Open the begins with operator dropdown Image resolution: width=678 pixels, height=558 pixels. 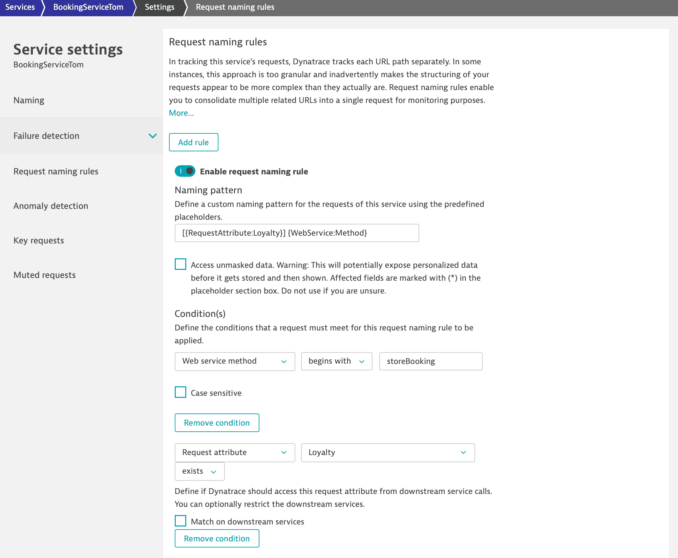(336, 361)
